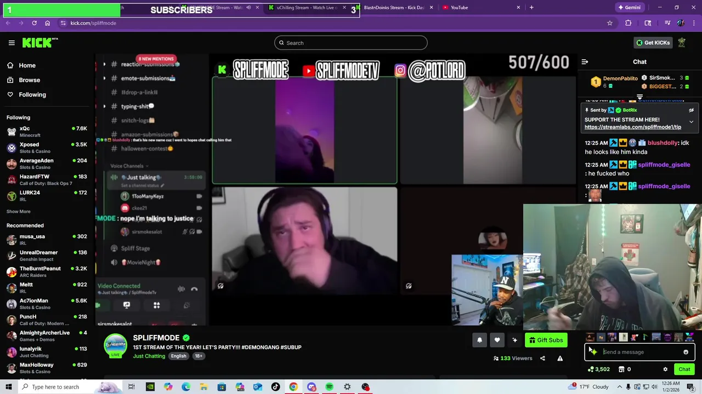Click the 18+ tag
The width and height of the screenshot is (702, 394).
pyautogui.click(x=199, y=356)
